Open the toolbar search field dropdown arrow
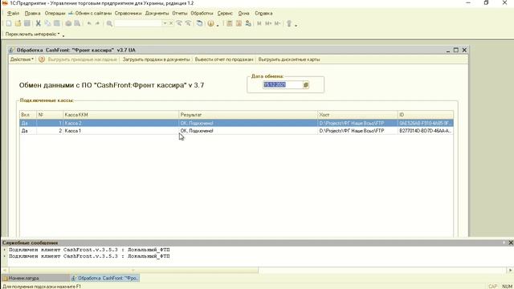514x289 pixels. (165, 23)
